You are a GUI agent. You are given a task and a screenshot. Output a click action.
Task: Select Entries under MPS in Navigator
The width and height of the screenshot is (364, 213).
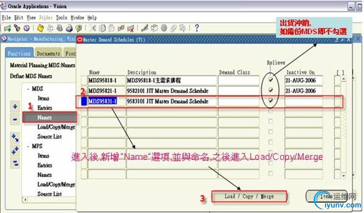point(44,165)
